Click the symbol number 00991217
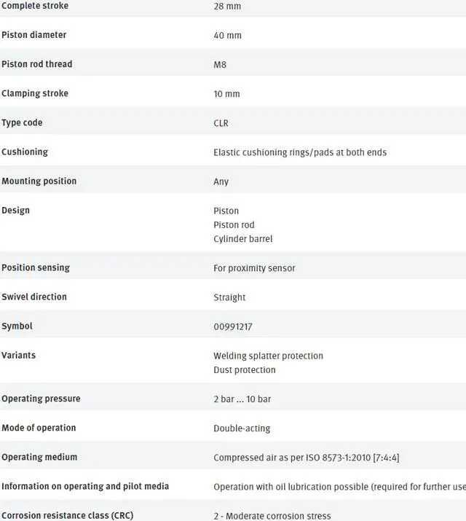Screen dimensions: 466x521 pos(233,326)
